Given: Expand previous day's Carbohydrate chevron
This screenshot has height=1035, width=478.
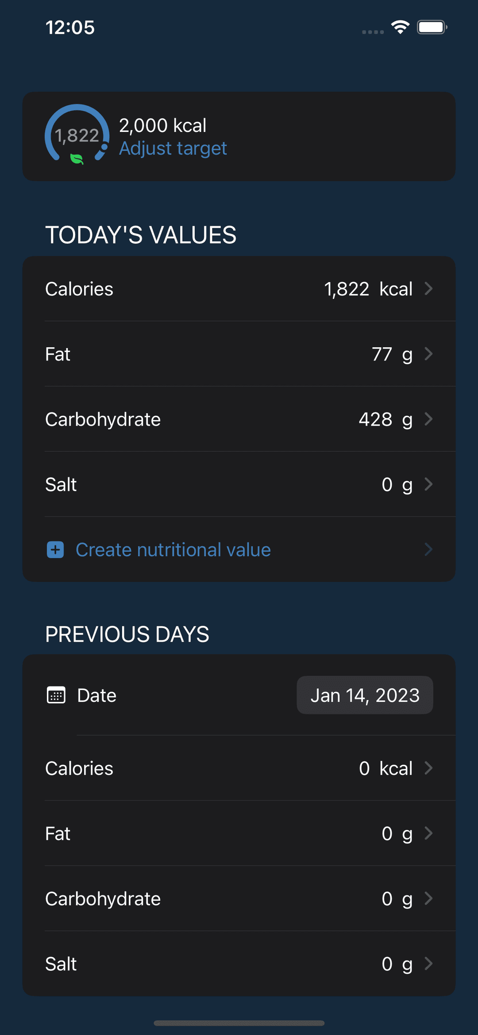Looking at the screenshot, I should click(428, 898).
